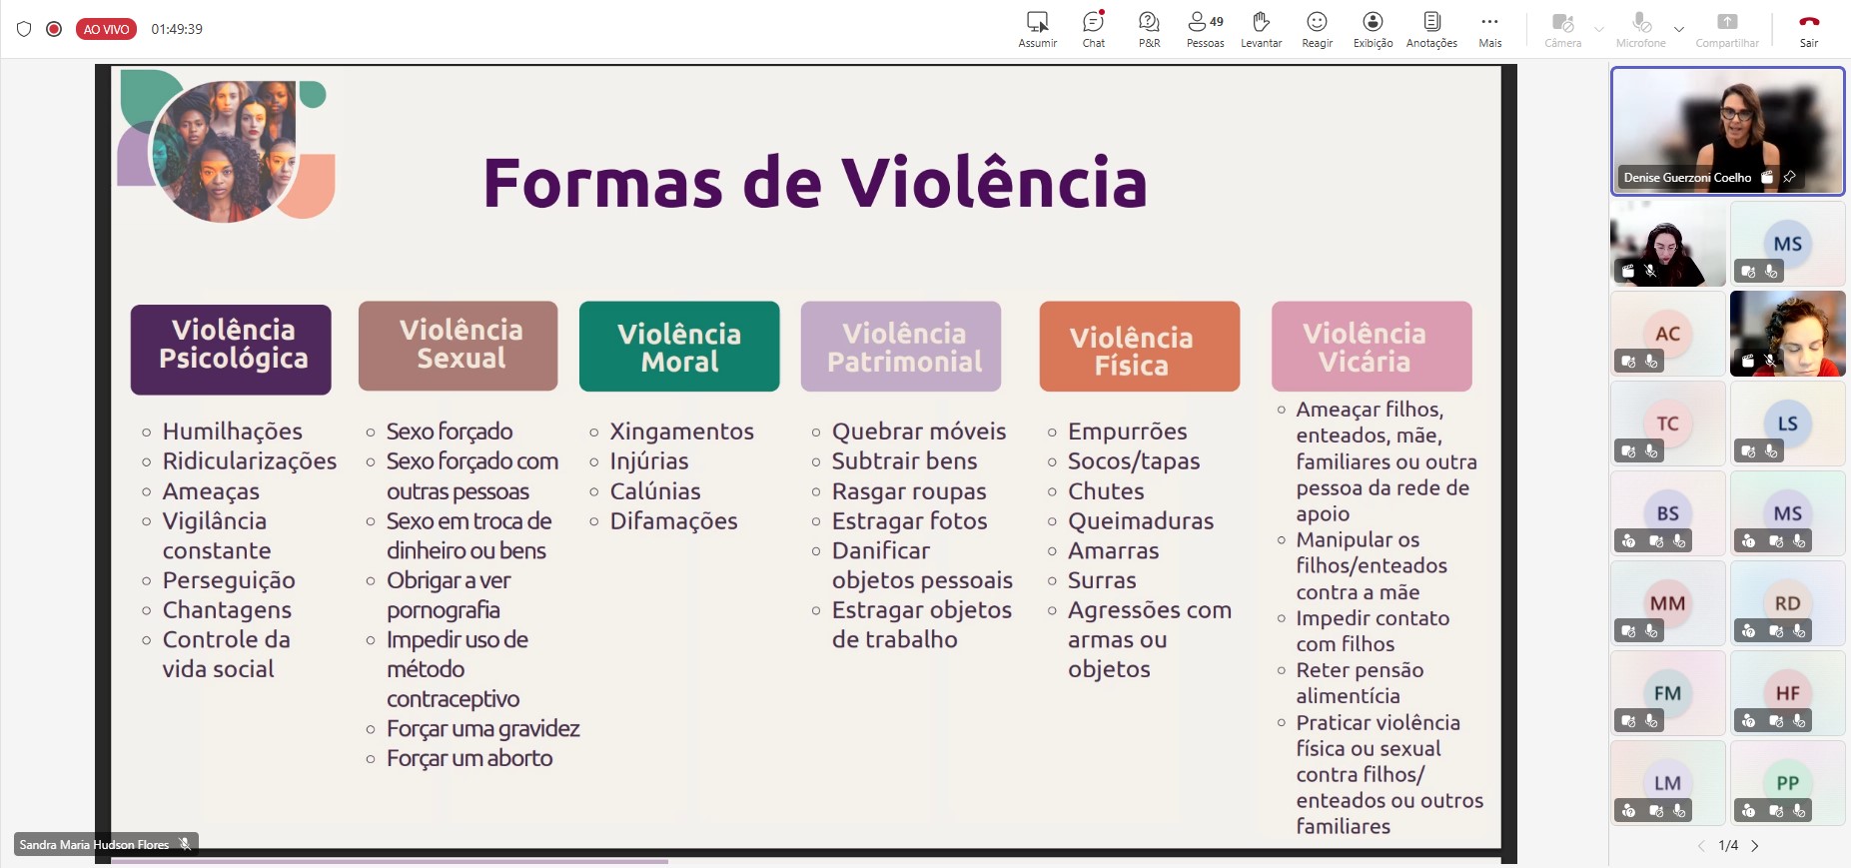
Task: Select the LS participant avatar
Action: [1787, 424]
